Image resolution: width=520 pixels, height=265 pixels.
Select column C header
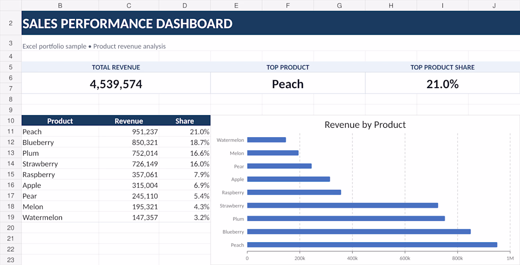point(129,5)
